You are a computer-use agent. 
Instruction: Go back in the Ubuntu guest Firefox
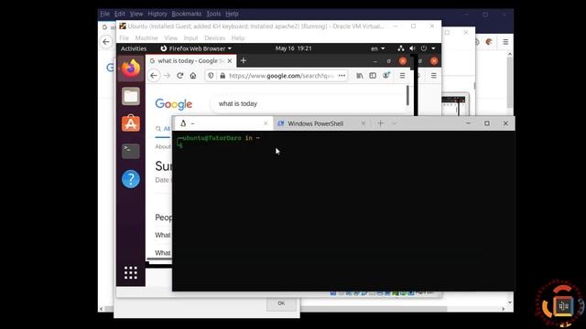(x=154, y=76)
